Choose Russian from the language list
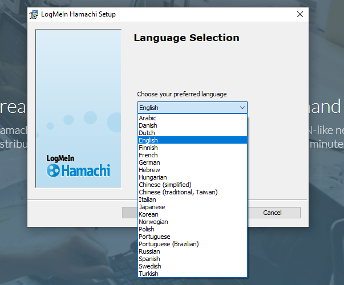Image resolution: width=344 pixels, height=285 pixels. [192, 251]
